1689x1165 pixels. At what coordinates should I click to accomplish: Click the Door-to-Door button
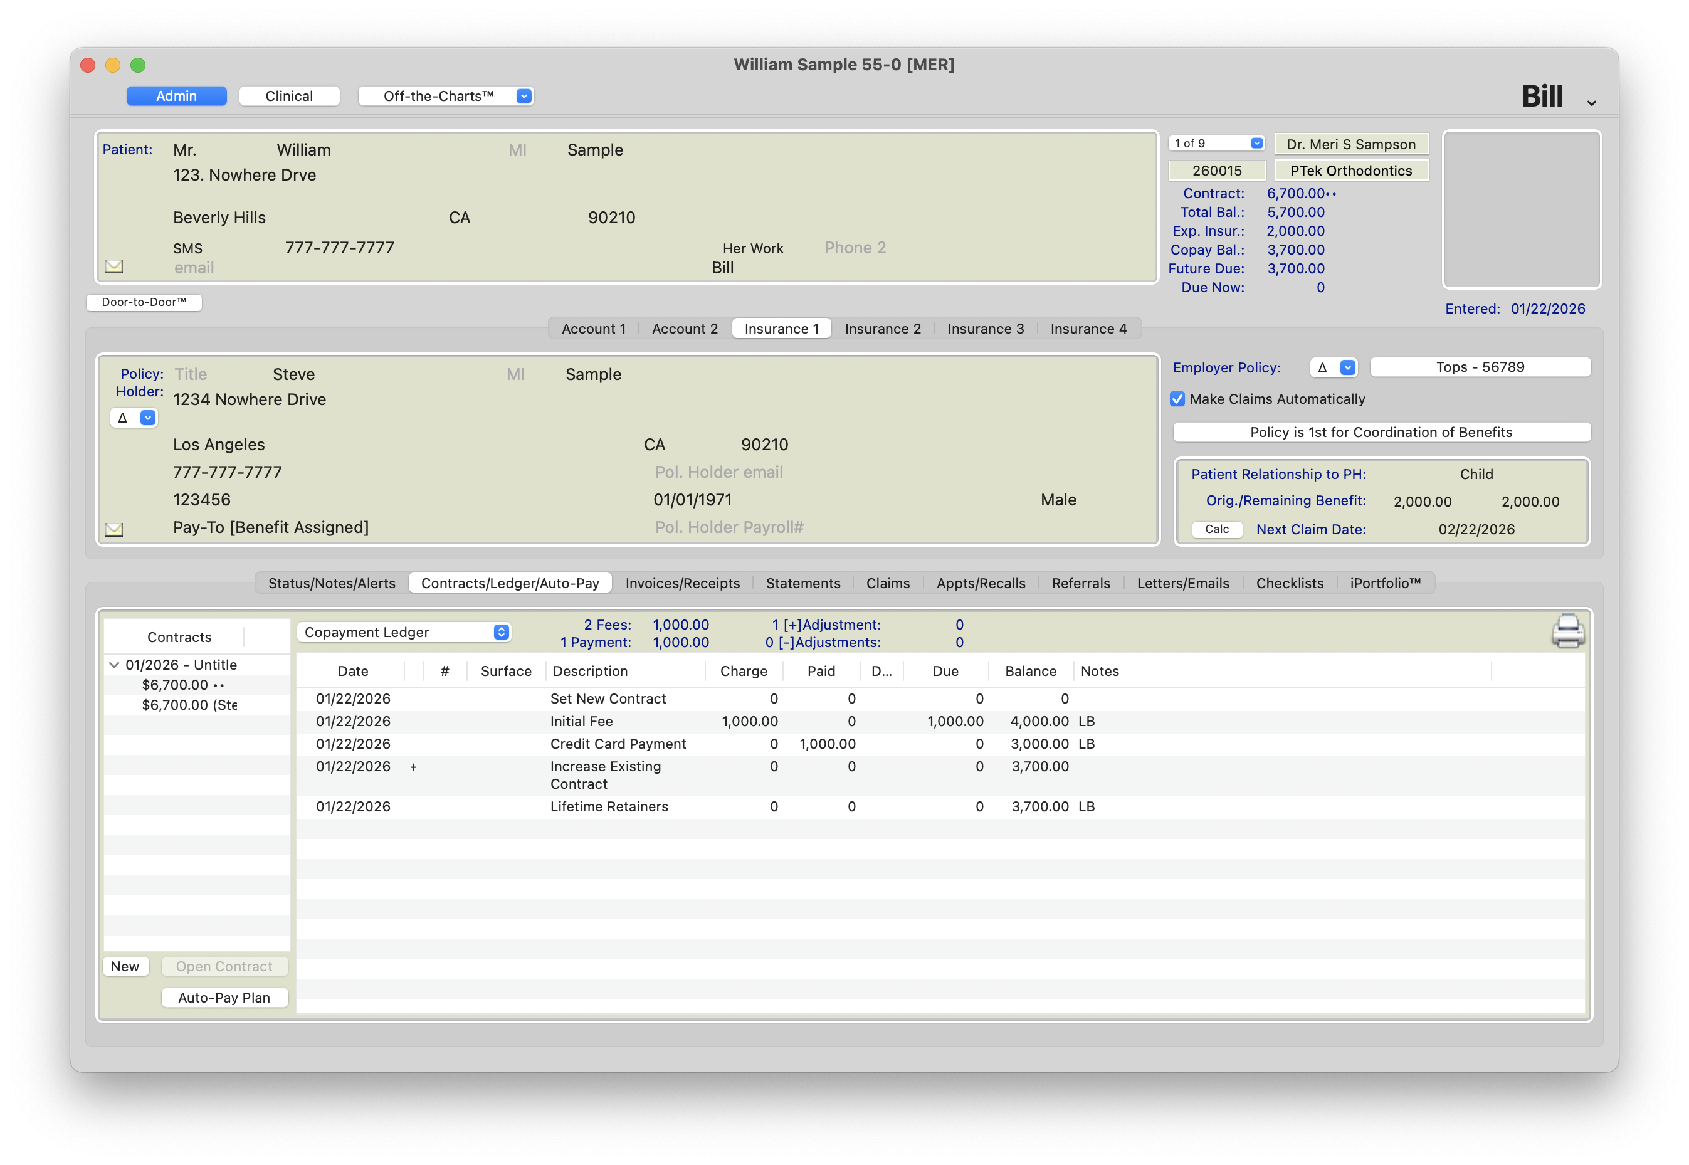tap(144, 302)
